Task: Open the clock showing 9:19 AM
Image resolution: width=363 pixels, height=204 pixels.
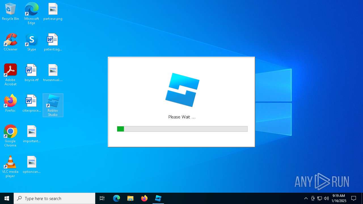Action: coord(339,198)
